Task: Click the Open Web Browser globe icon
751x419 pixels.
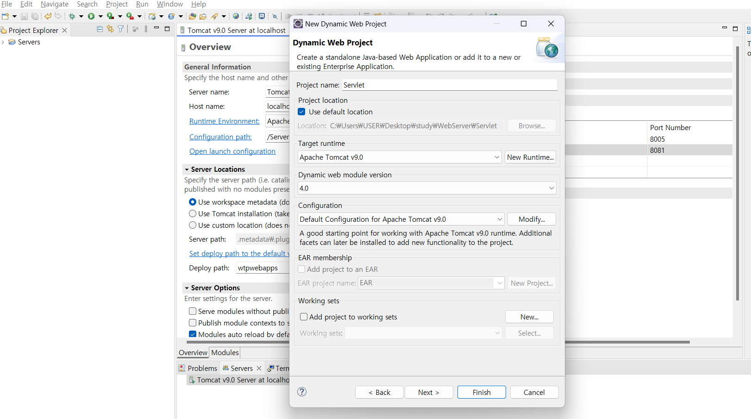Action: pyautogui.click(x=236, y=16)
